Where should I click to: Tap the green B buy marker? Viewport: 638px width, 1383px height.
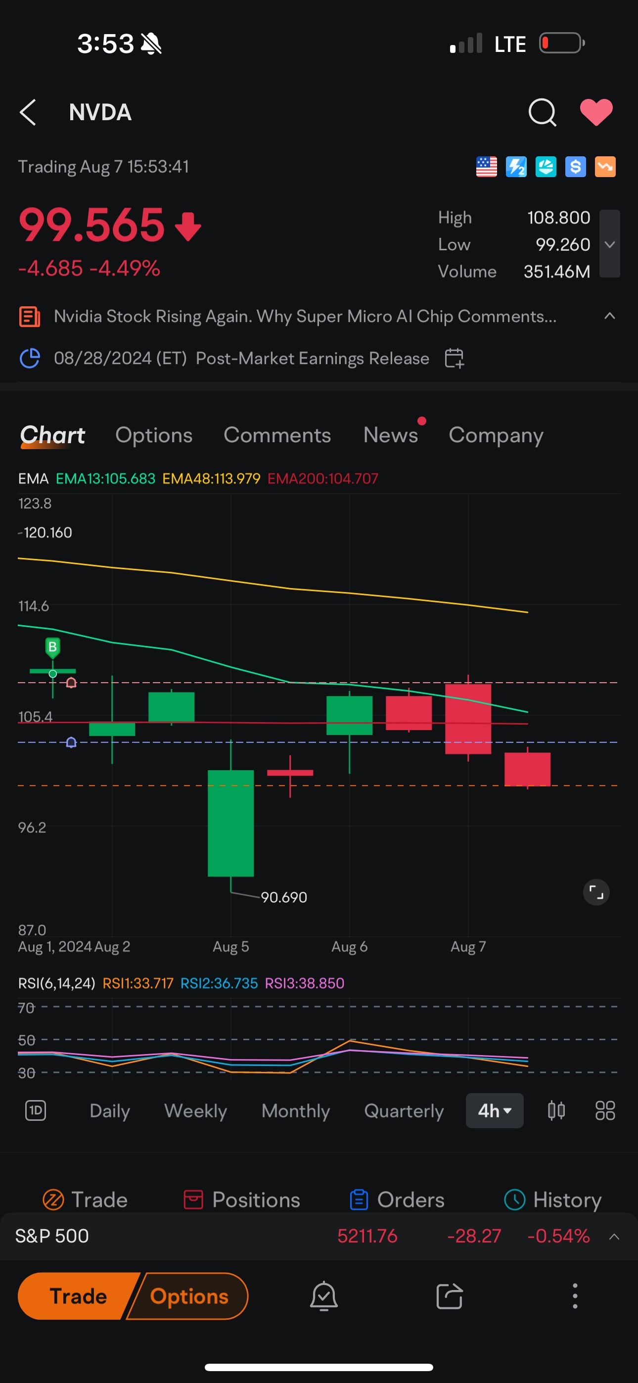click(52, 647)
